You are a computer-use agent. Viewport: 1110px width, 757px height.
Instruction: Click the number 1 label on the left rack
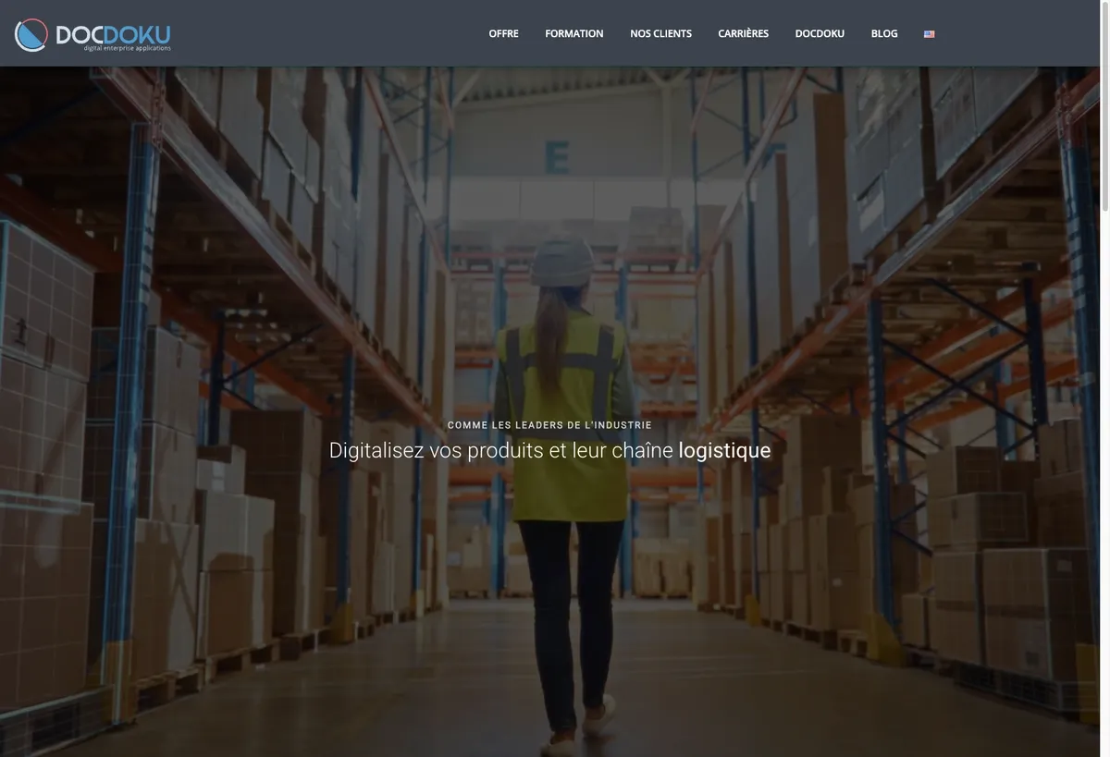click(19, 329)
